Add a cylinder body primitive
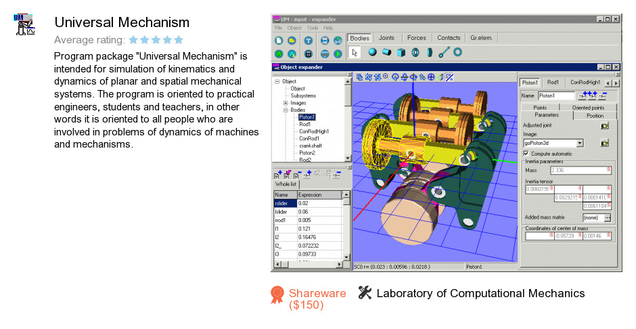The width and height of the screenshot is (636, 329). tap(386, 52)
